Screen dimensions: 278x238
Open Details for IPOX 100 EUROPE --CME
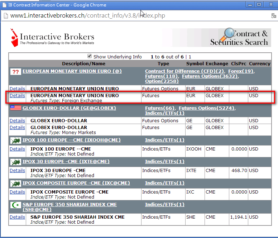point(17,149)
